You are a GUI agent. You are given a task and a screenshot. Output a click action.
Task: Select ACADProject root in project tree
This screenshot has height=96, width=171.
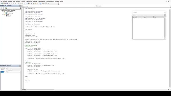click(x=10, y=10)
